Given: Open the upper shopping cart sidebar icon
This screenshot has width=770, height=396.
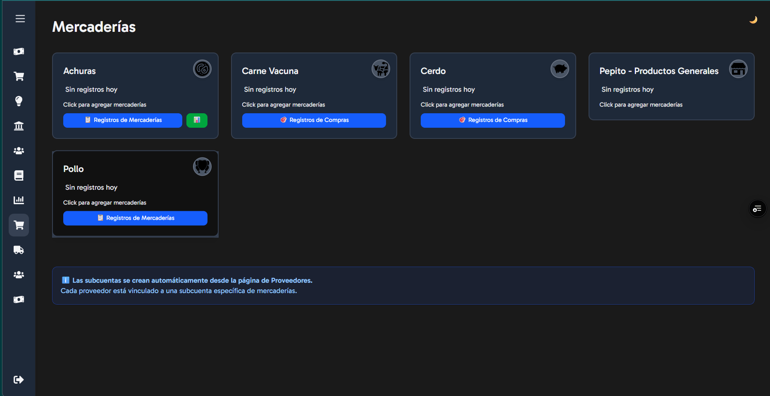Looking at the screenshot, I should tap(19, 76).
